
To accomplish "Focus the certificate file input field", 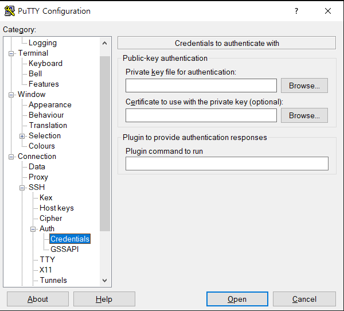I will [201, 115].
